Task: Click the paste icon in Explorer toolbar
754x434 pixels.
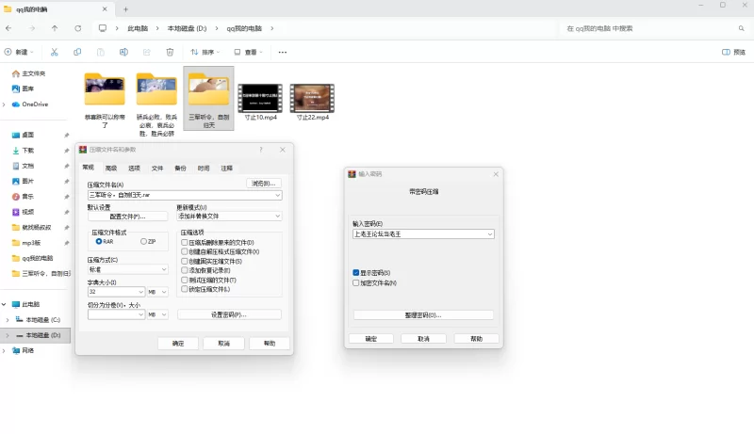Action: click(x=101, y=52)
